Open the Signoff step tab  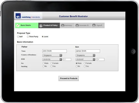pyautogui.click(x=98, y=25)
